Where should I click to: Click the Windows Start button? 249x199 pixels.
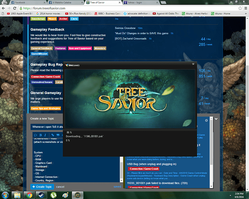[6, 195]
